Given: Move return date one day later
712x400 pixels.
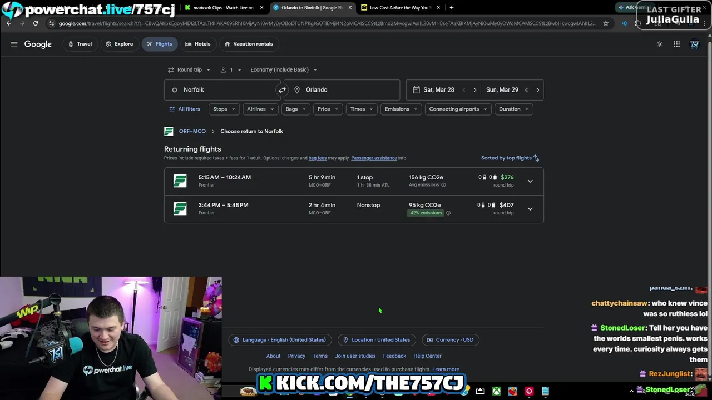Looking at the screenshot, I should pyautogui.click(x=537, y=89).
